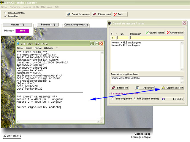Click the green checkmark on Ajouter à la liste
The height and width of the screenshot is (142, 190).
(x=147, y=33)
